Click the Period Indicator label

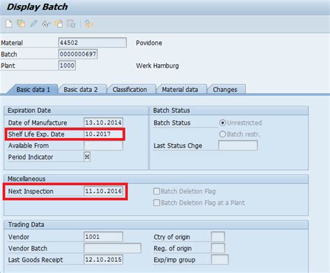point(31,157)
